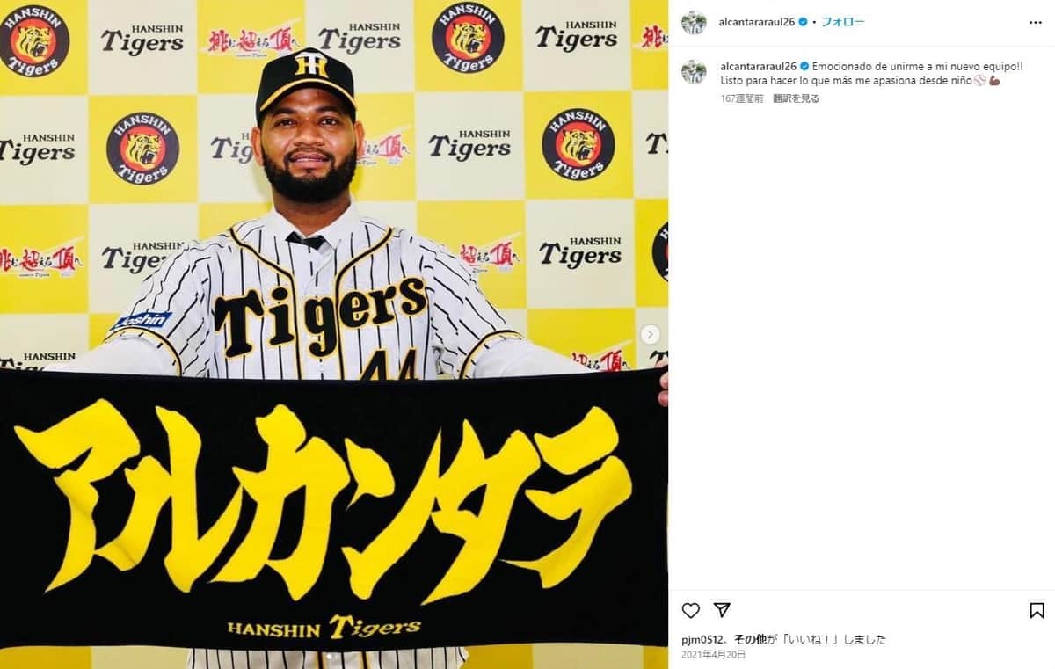Select the second carousel dot indicator
1055x669 pixels.
337,656
